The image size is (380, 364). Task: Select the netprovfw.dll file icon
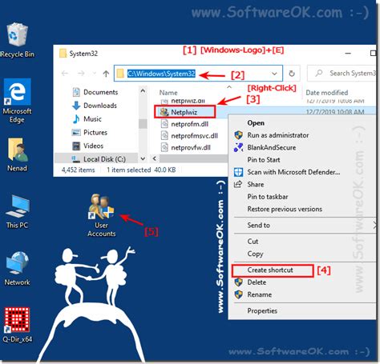pos(164,147)
